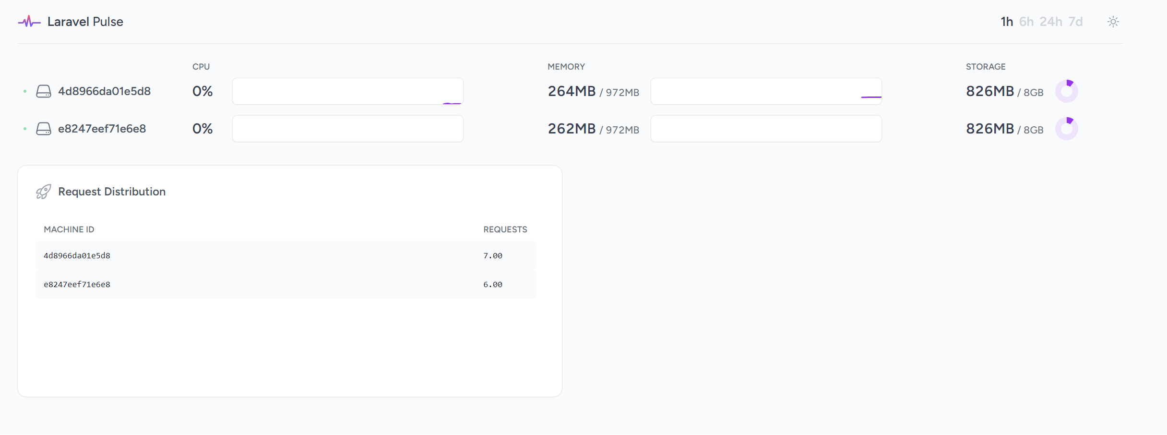This screenshot has width=1167, height=435.
Task: Toggle the light theme sun icon
Action: 1113,22
